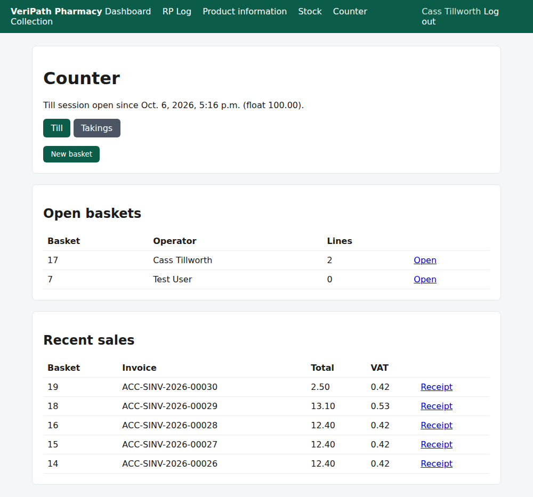Click operator cell Test User
Screen dimensions: 533x497
(172, 279)
